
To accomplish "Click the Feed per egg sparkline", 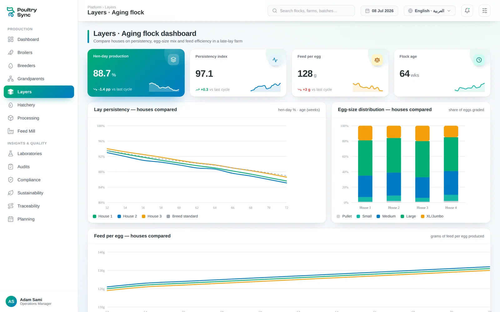I will coord(368,87).
